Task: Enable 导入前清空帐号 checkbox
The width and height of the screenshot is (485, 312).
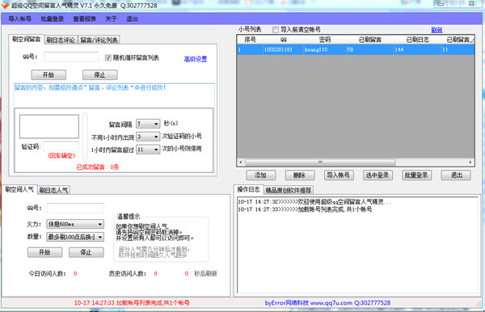Action: (x=276, y=30)
